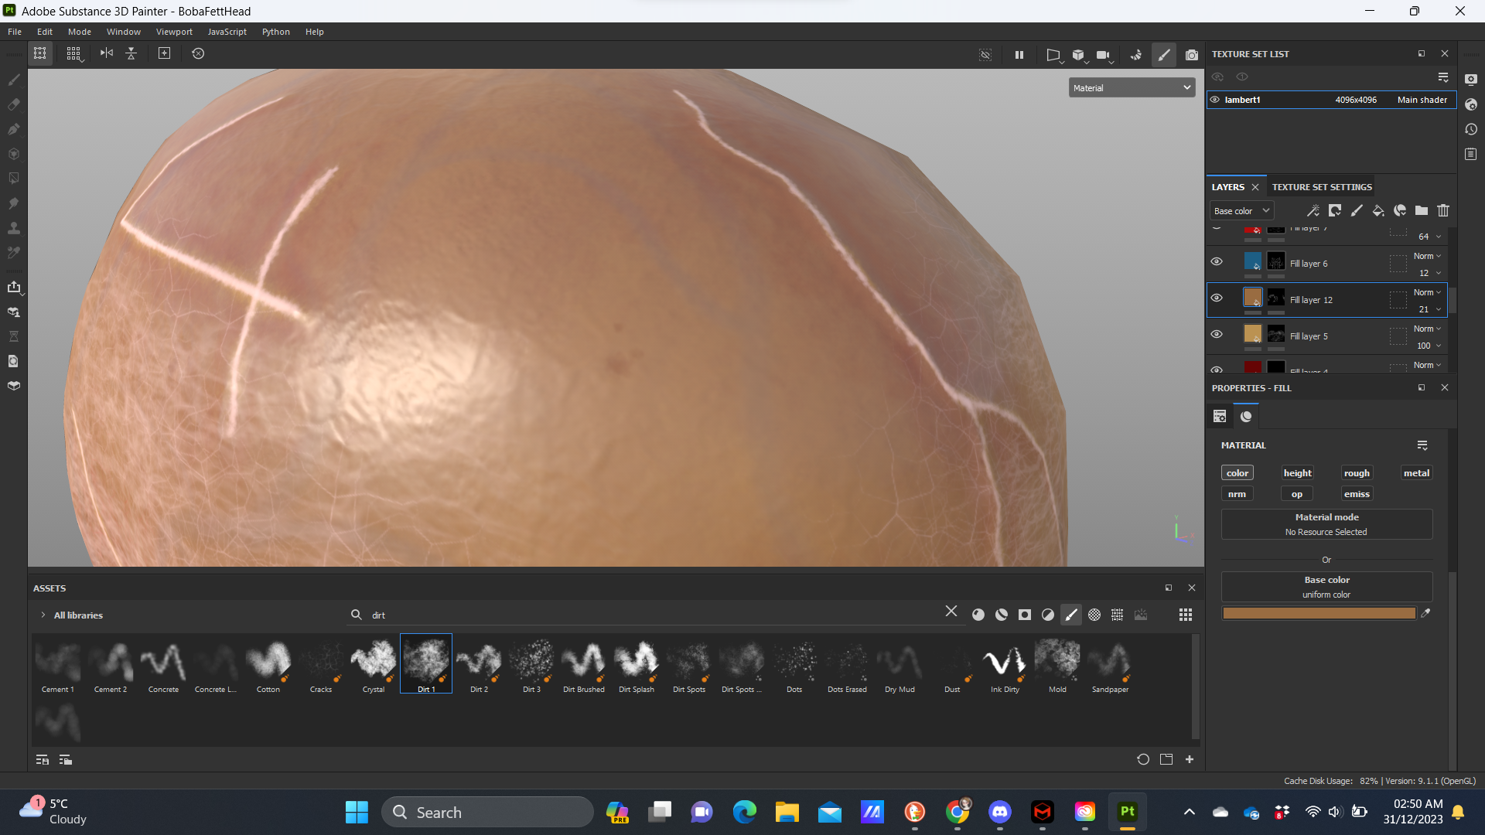This screenshot has width=1485, height=835.
Task: Switch to the Layers tab
Action: click(x=1228, y=187)
